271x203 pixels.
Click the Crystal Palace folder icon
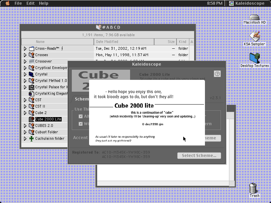[32, 87]
